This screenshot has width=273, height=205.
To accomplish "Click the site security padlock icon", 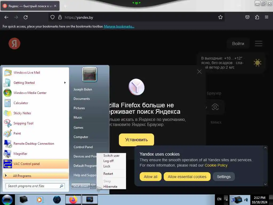I will tap(60, 17).
